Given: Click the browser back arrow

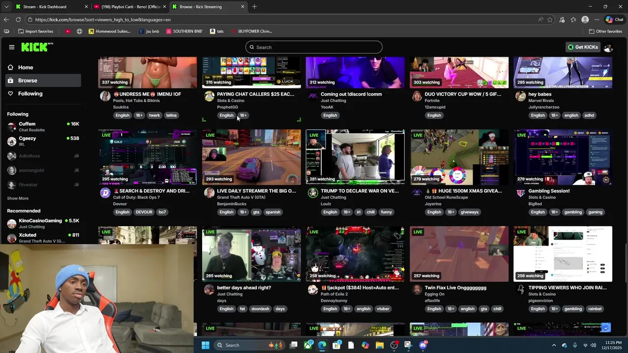Looking at the screenshot, I should (6, 20).
